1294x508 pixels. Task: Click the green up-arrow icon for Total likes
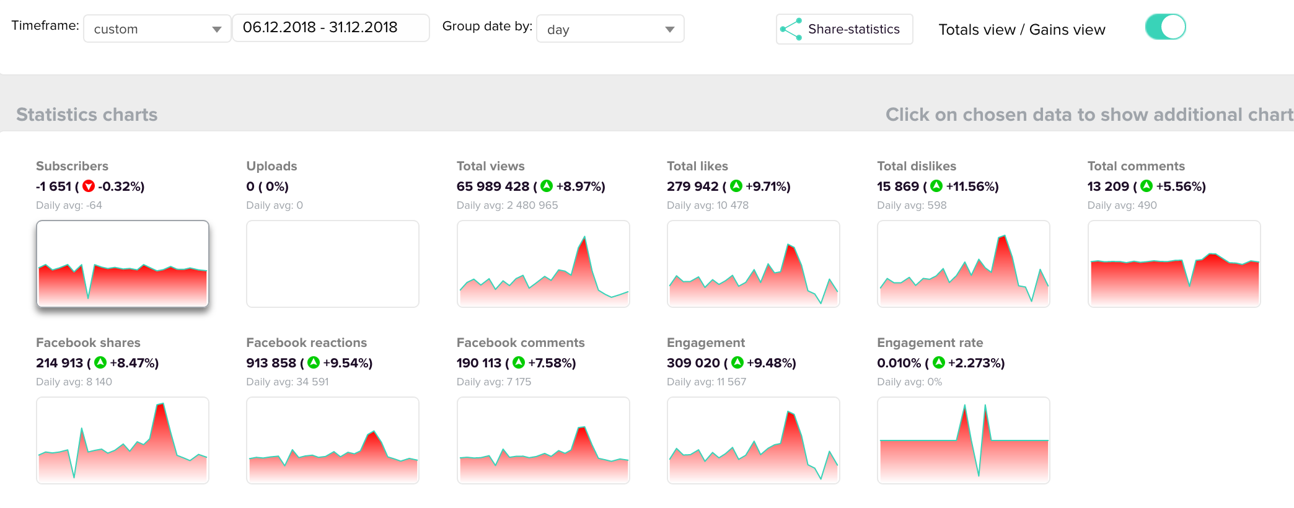pos(736,186)
